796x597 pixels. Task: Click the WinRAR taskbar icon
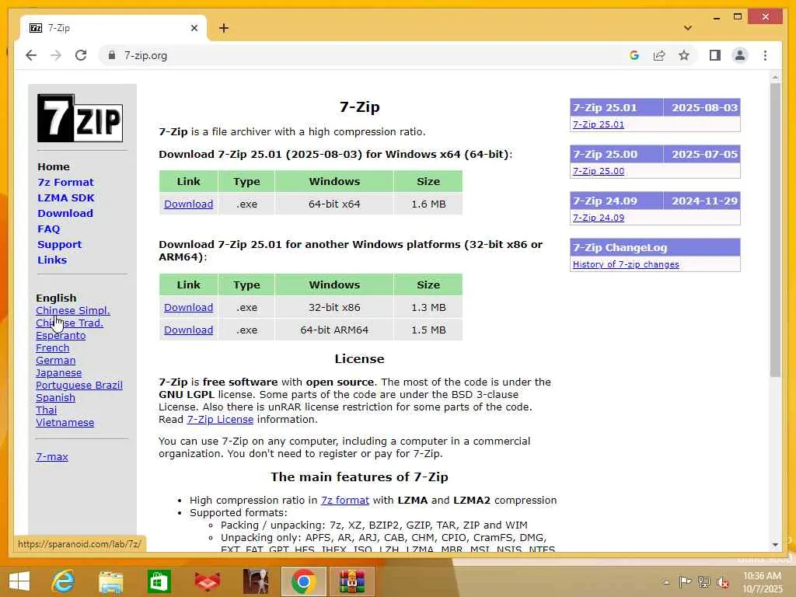[x=352, y=581]
